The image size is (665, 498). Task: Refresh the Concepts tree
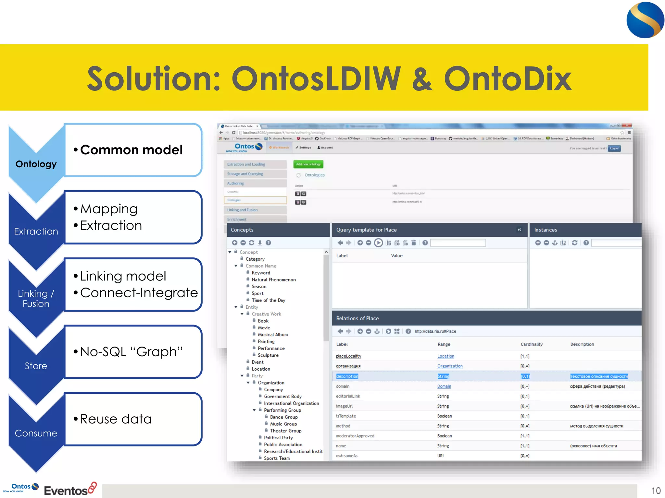coord(251,243)
